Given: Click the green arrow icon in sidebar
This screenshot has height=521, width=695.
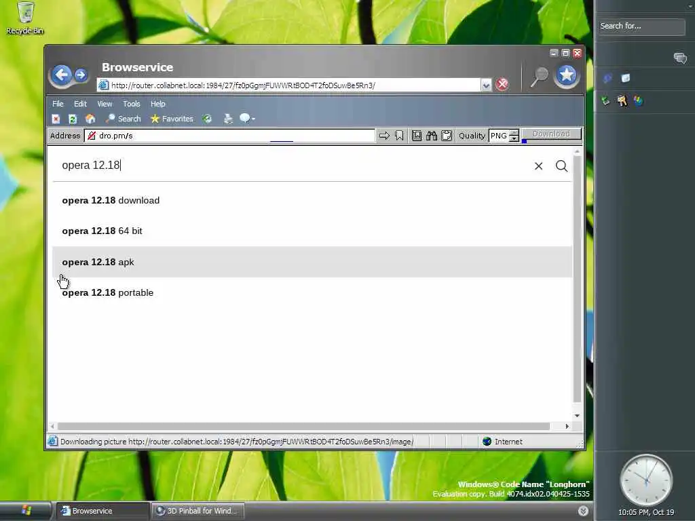Looking at the screenshot, I should 605,101.
